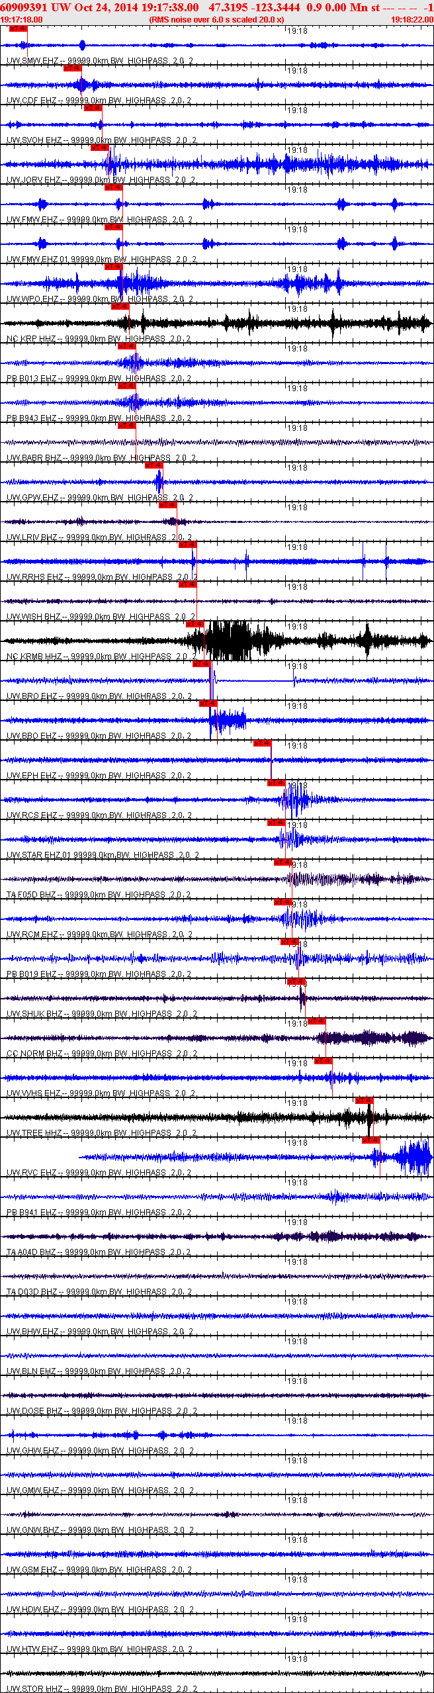
Task: Select the UW.FMW EHZ 01 trace label
Action: coord(102,259)
